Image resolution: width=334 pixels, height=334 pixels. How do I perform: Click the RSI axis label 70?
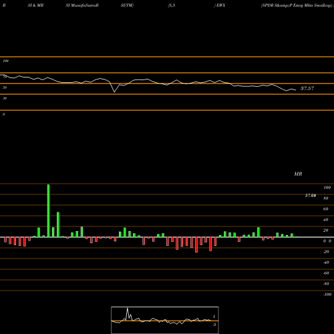click(5, 77)
